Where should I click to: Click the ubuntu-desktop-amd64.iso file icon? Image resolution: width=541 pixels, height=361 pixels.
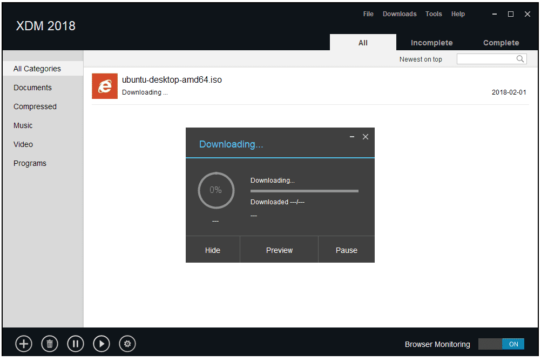tap(105, 86)
